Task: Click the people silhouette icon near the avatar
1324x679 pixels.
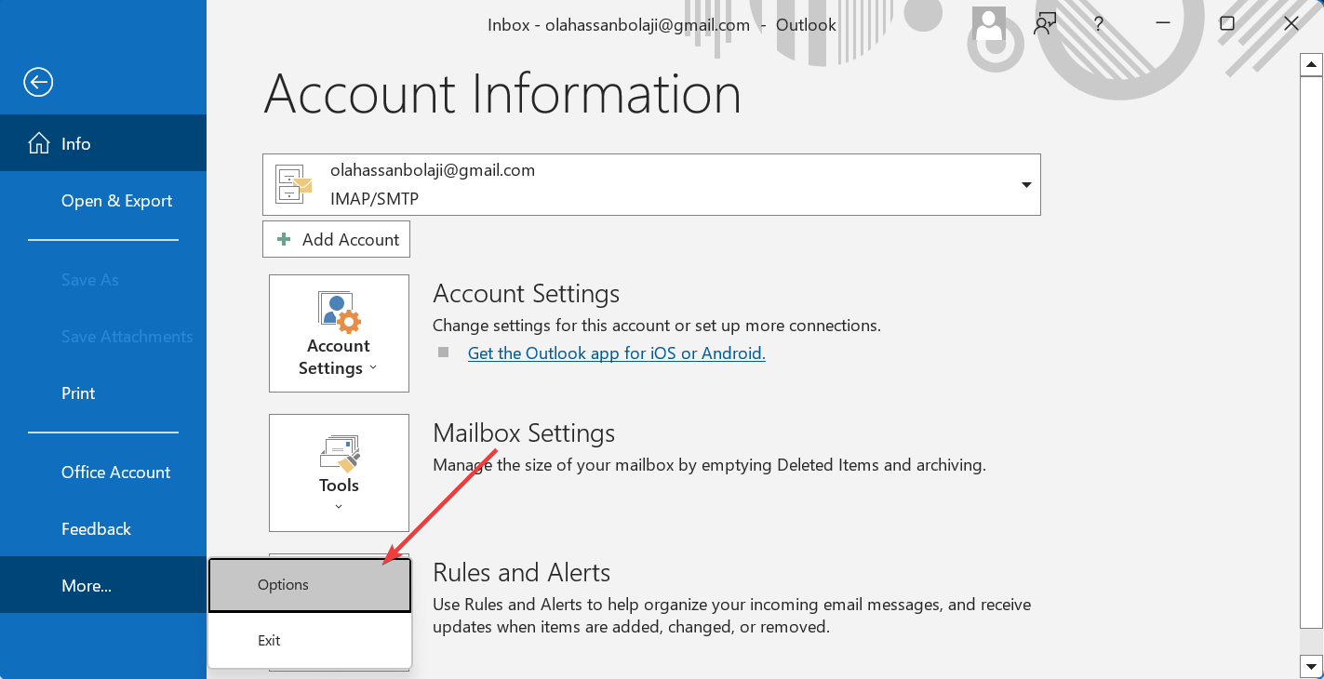Action: [1044, 24]
